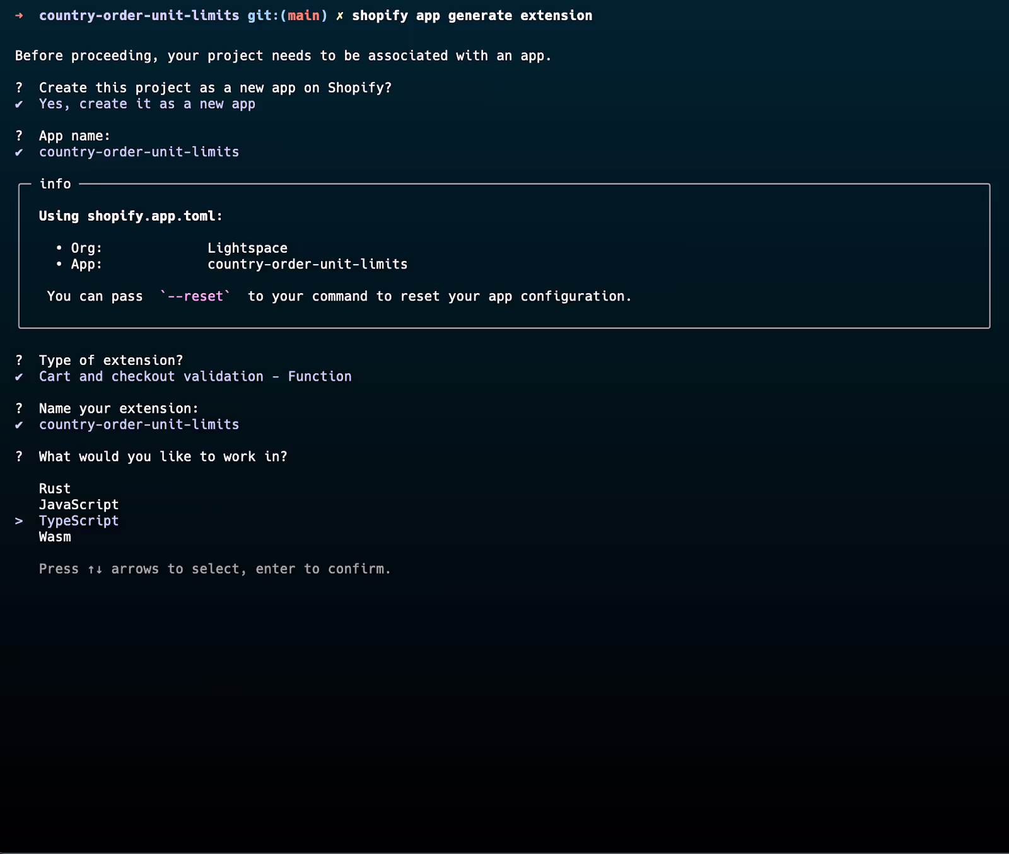The image size is (1009, 854).
Task: Click the 'Org:' label in info box
Action: (x=86, y=248)
